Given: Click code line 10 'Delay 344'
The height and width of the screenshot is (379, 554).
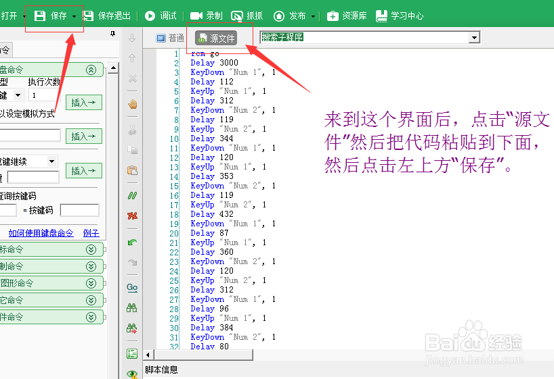Looking at the screenshot, I should (x=212, y=138).
